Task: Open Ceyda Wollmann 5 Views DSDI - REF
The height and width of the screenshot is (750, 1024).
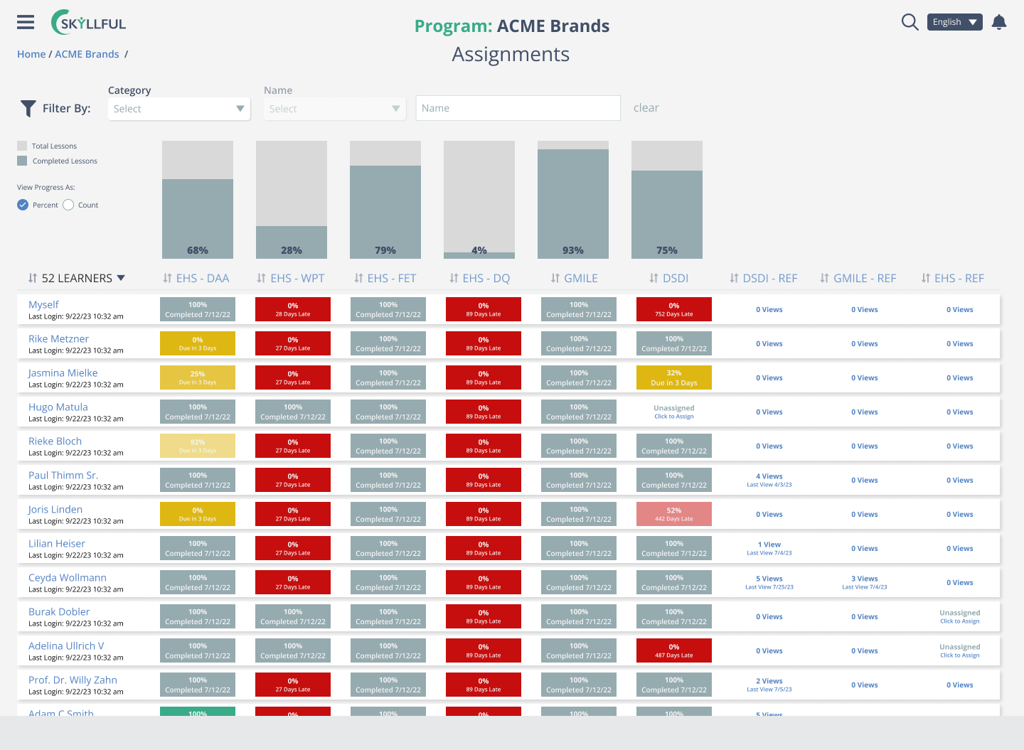Action: (x=769, y=582)
